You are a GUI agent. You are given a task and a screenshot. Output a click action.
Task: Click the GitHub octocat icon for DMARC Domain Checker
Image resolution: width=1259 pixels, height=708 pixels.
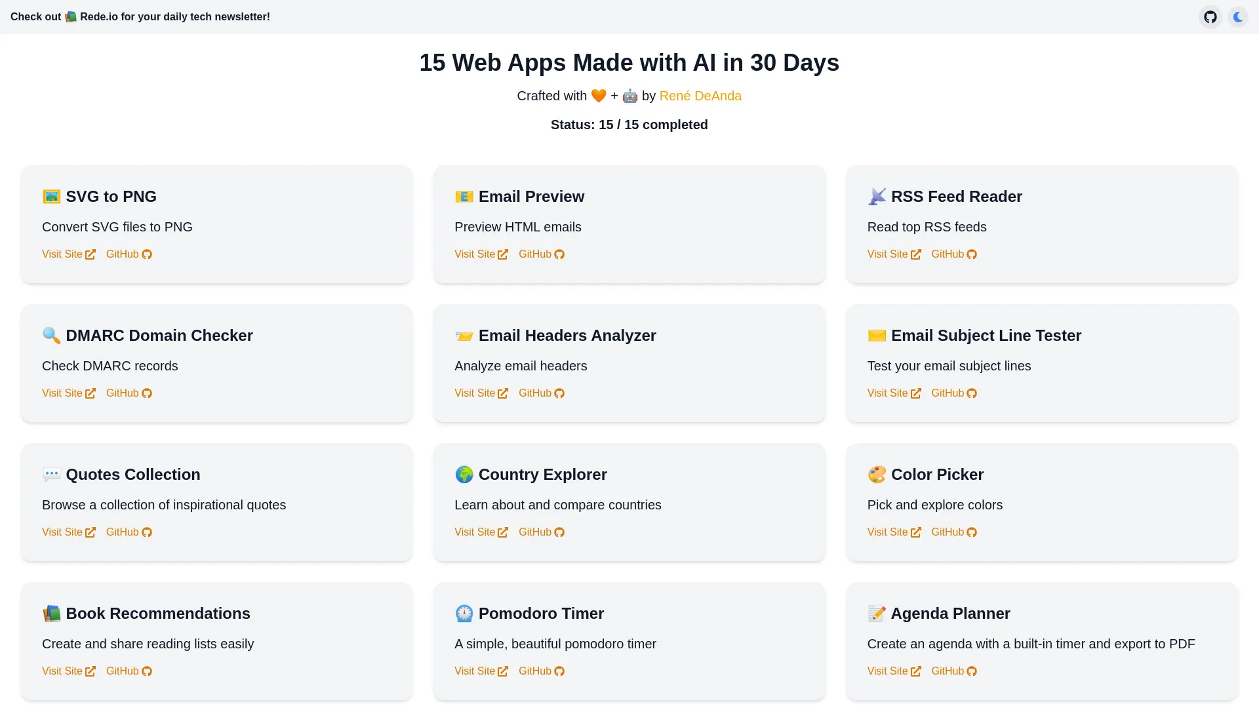point(147,393)
